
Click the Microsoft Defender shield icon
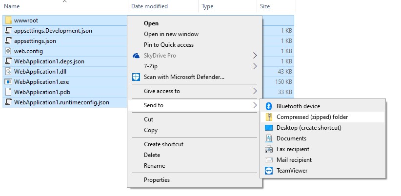coord(136,77)
